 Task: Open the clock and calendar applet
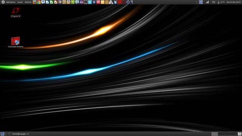(234, 2)
